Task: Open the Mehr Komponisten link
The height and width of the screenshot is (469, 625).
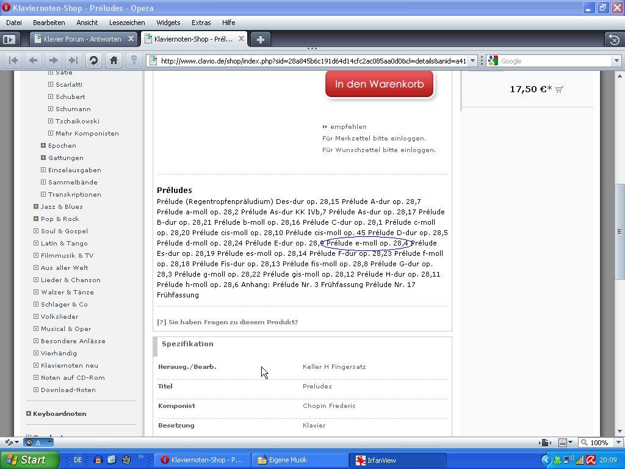Action: pos(87,134)
